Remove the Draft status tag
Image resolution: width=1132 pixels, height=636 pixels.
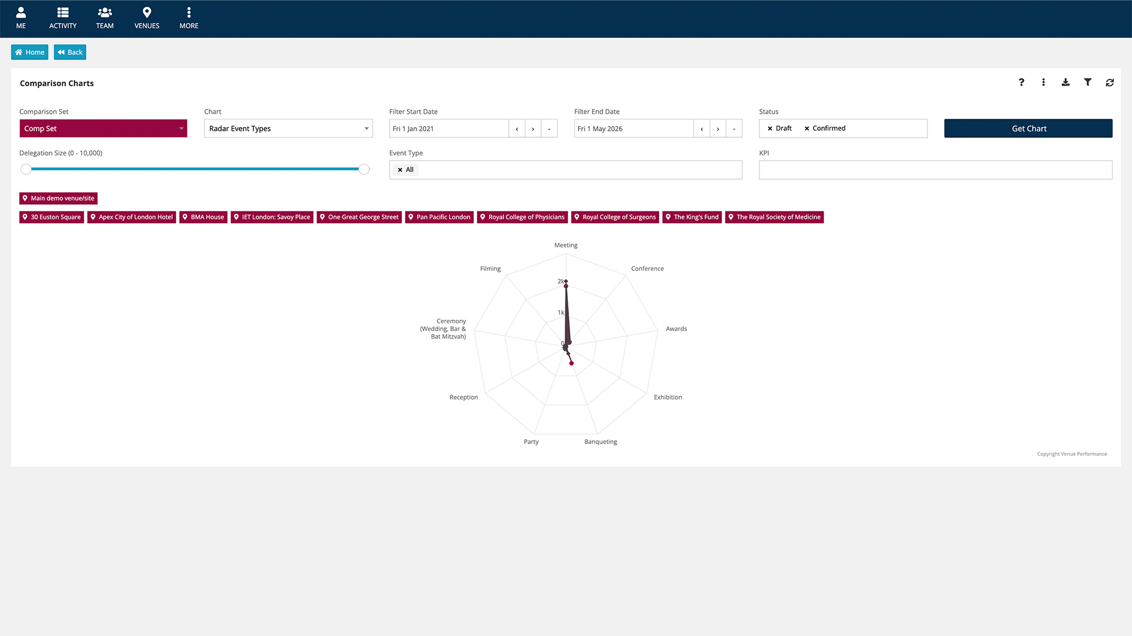click(x=770, y=128)
